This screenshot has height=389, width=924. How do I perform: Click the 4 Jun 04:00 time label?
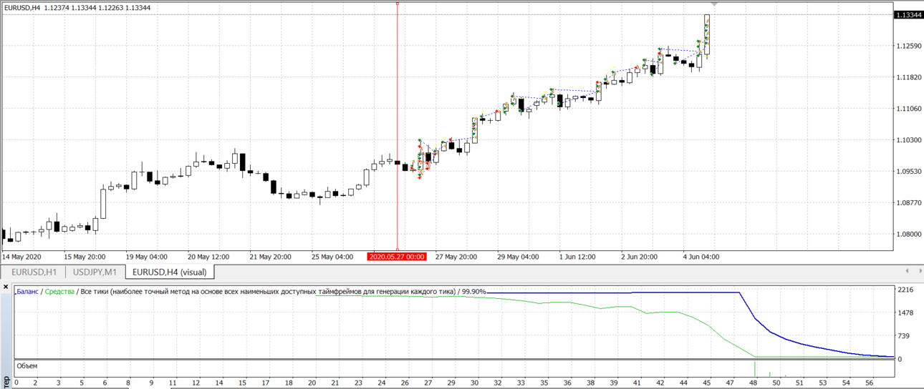point(701,257)
